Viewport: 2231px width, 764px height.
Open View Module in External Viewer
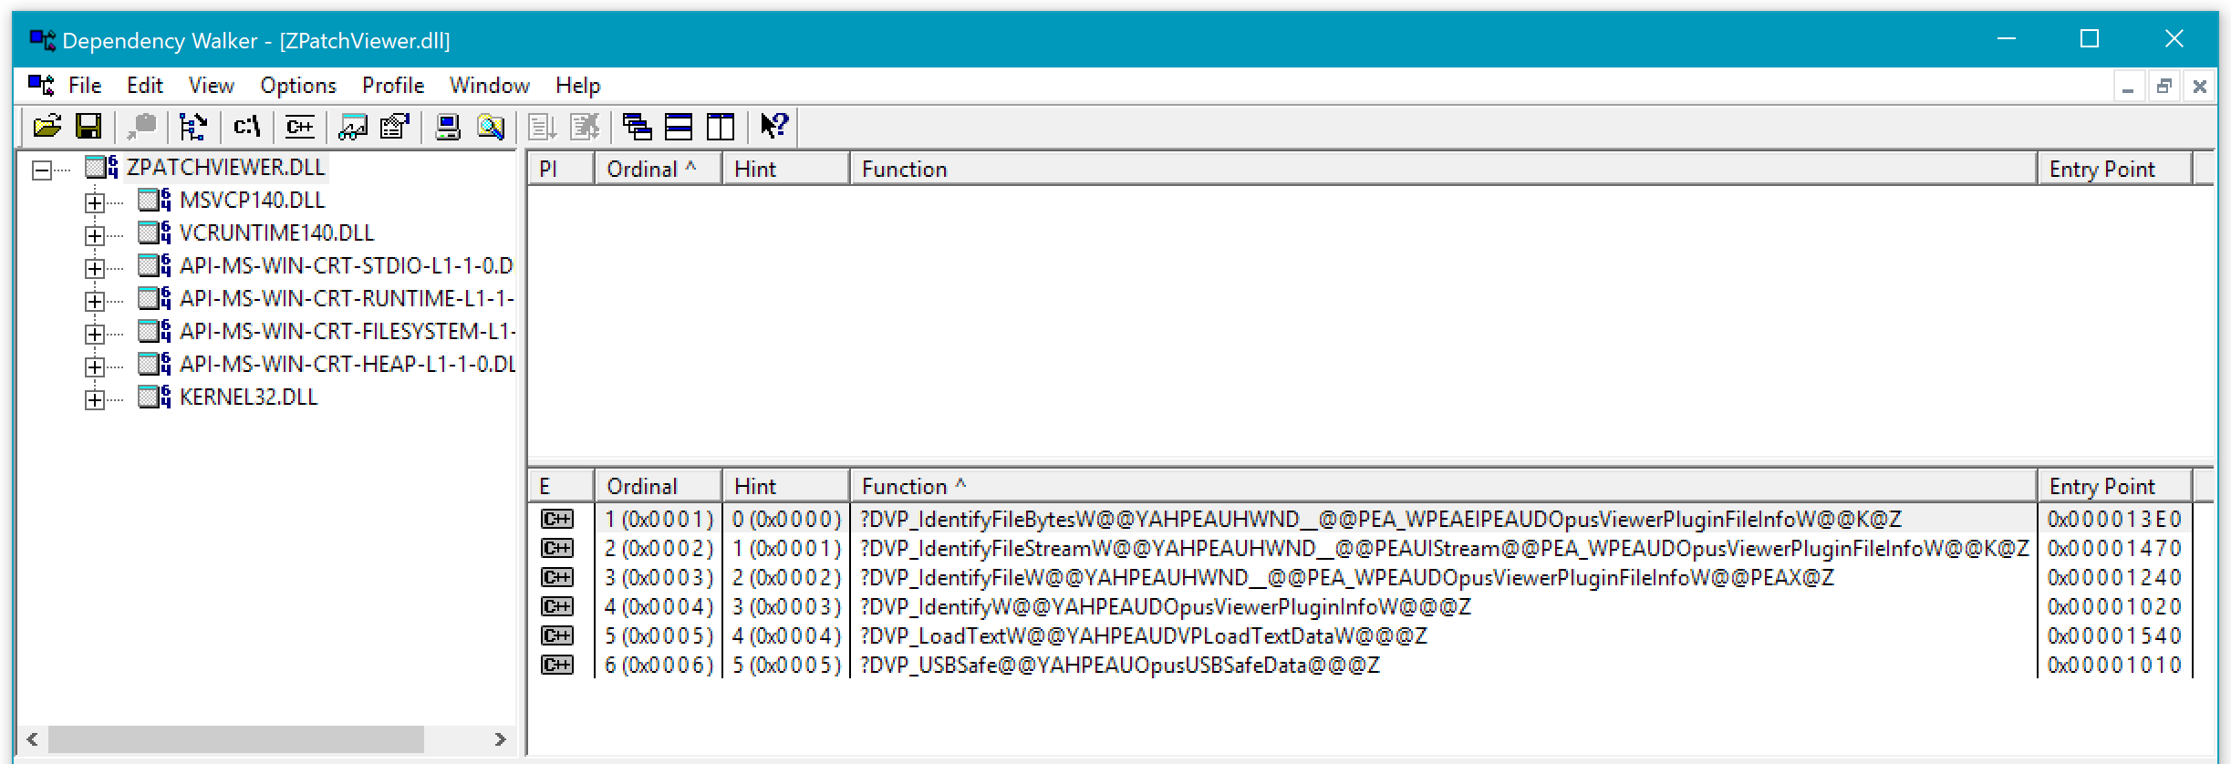[352, 126]
